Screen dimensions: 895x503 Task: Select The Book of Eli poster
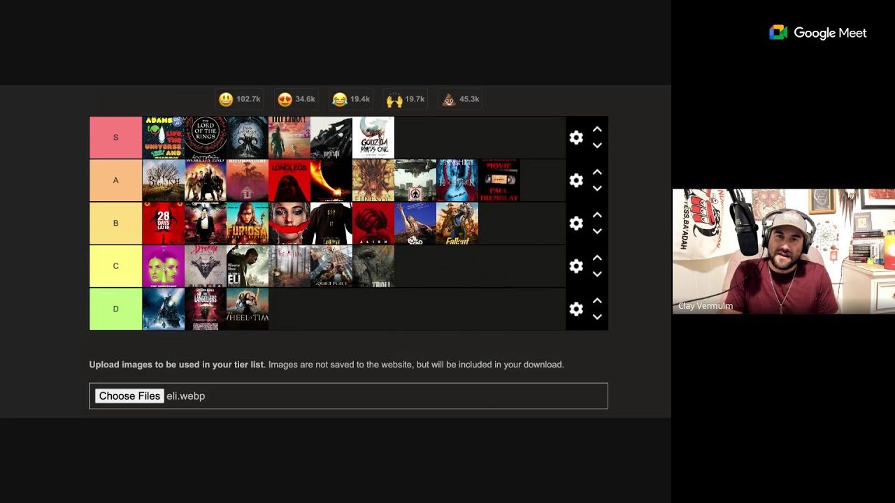[x=248, y=266]
